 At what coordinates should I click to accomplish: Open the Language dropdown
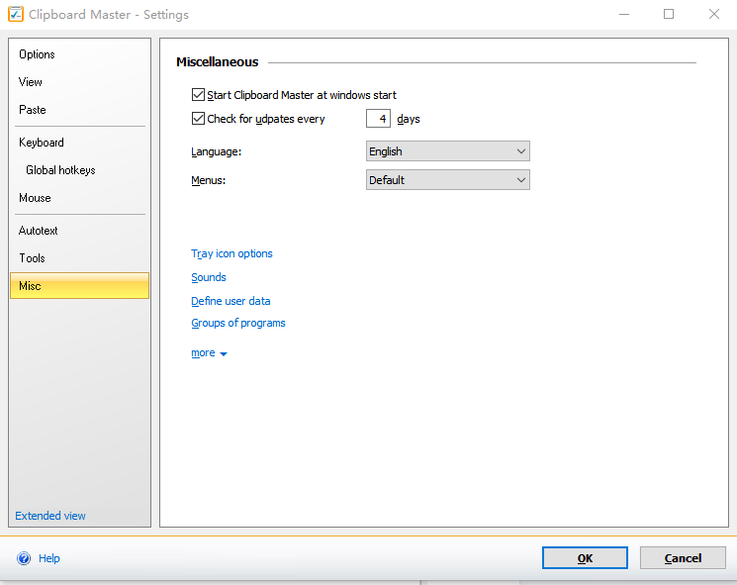[447, 151]
